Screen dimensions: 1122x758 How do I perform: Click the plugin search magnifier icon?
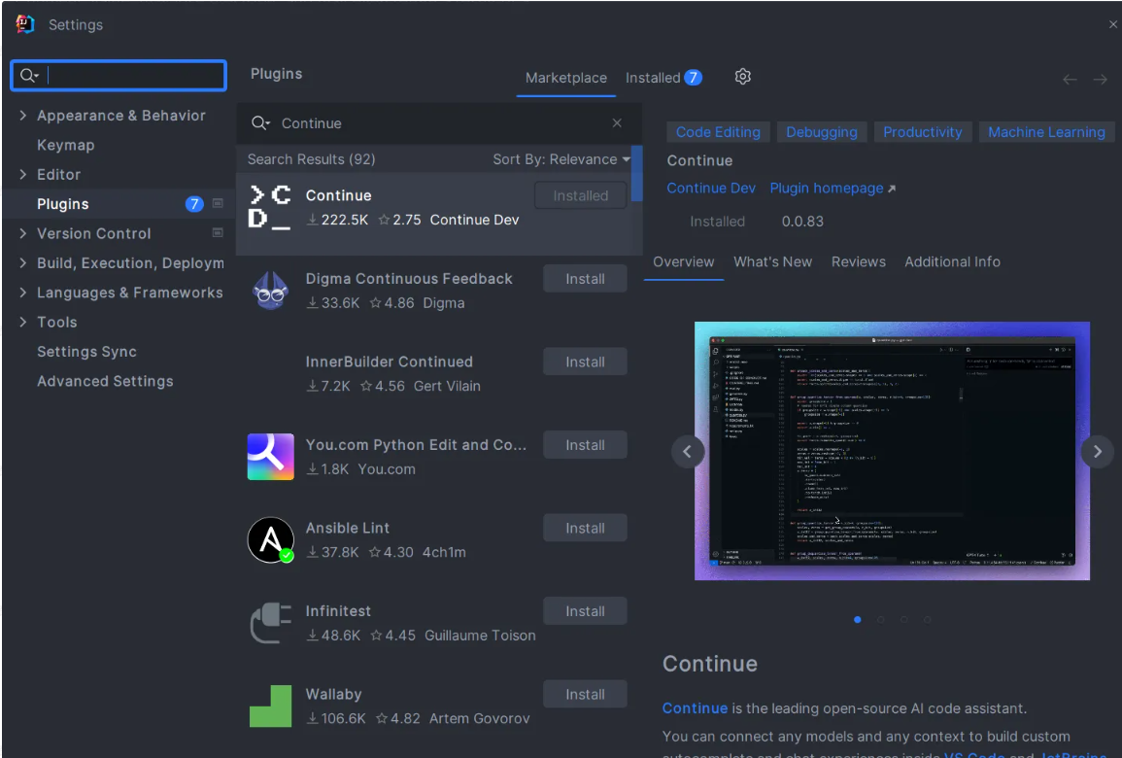point(260,123)
